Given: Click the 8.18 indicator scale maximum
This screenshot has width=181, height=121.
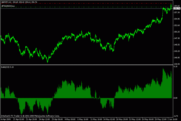Looking at the screenshot, I should [175, 66].
